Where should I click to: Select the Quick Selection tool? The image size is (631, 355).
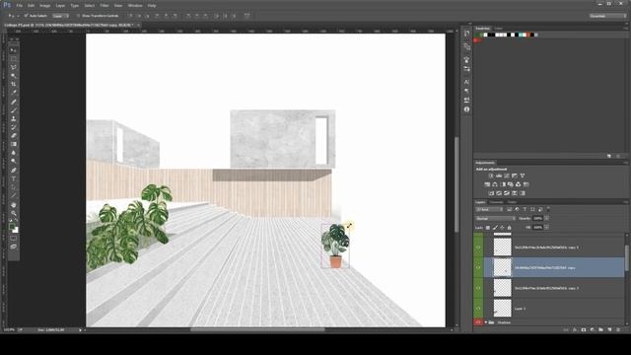[13, 76]
